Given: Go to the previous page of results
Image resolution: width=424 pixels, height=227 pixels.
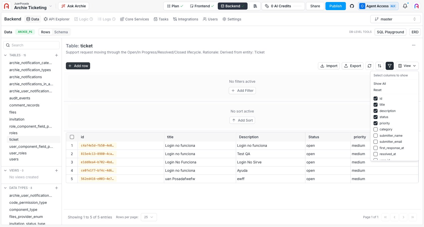Looking at the screenshot, I should coord(394,217).
